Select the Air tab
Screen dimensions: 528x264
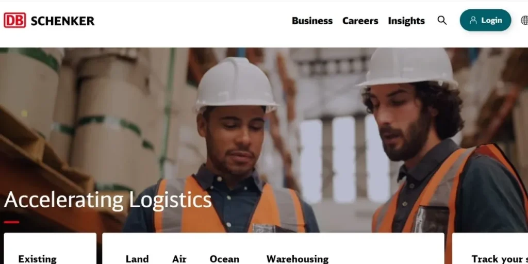click(179, 259)
